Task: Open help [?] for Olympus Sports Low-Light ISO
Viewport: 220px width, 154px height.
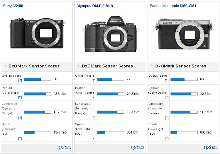Action: coord(93,138)
